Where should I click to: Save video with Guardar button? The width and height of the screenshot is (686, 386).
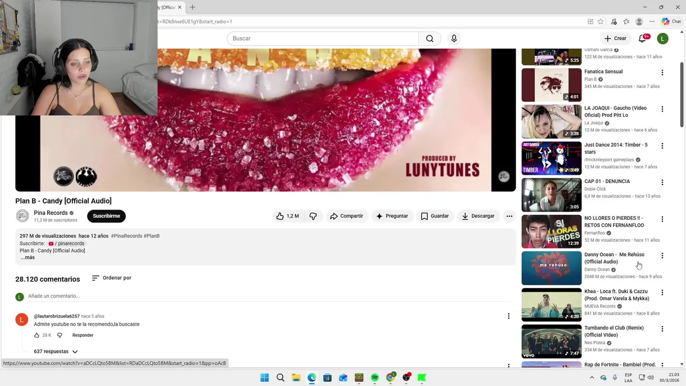(x=435, y=216)
